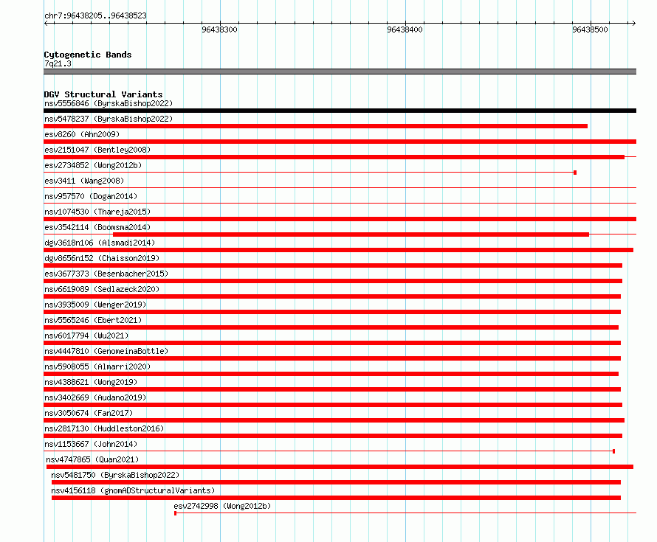Open variant nsv6017794 (Wu2021)
657x542 pixels.
click(86, 336)
